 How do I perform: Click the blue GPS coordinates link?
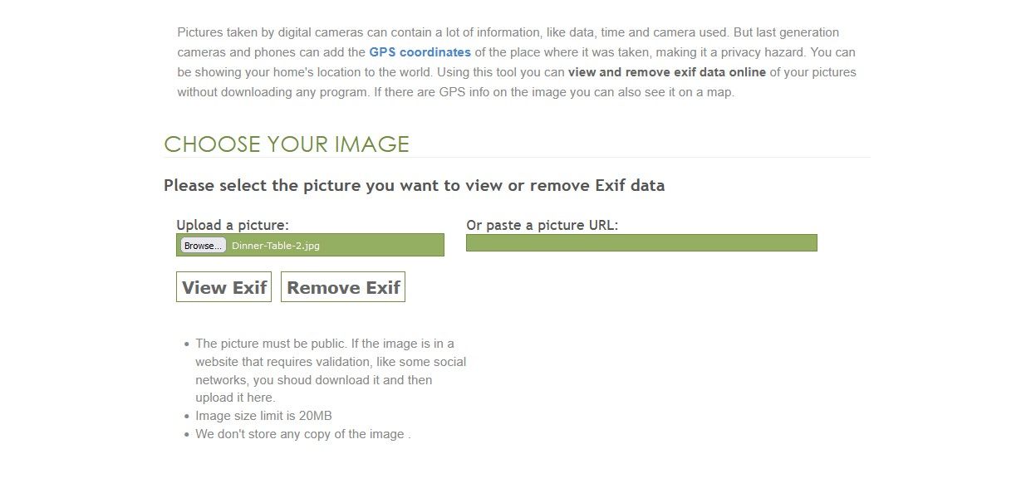420,52
